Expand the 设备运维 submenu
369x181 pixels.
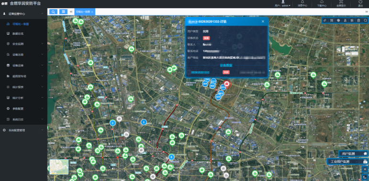[23, 65]
